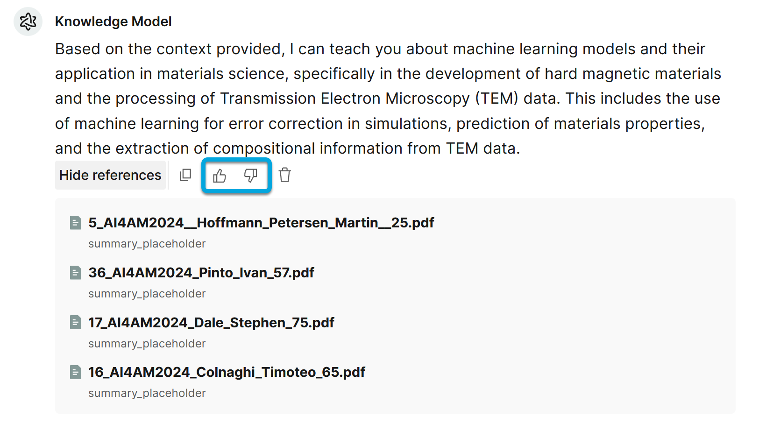Open 36_AI4AM2024_Pinto_Ivan_57.pdf reference
This screenshot has height=431, width=759.
pyautogui.click(x=201, y=273)
